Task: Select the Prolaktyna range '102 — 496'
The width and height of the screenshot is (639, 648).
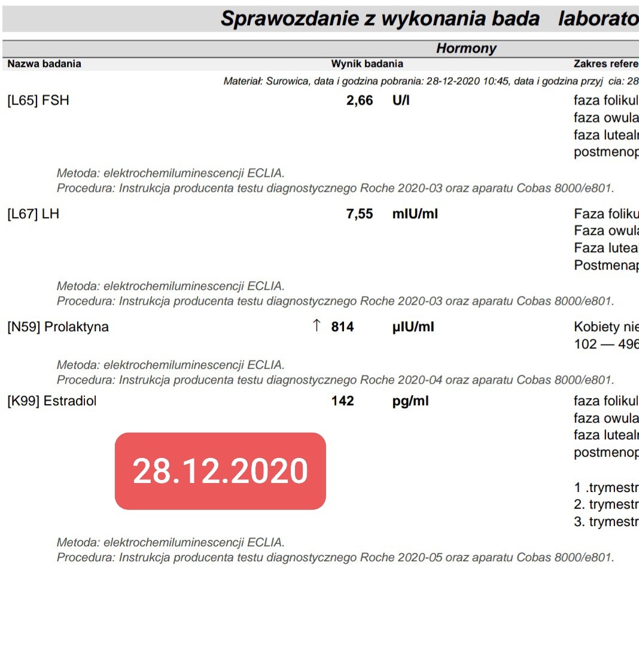Action: click(x=606, y=344)
